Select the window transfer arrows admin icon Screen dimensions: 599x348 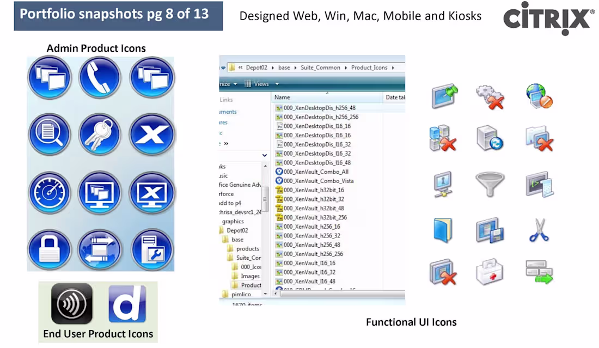100,250
